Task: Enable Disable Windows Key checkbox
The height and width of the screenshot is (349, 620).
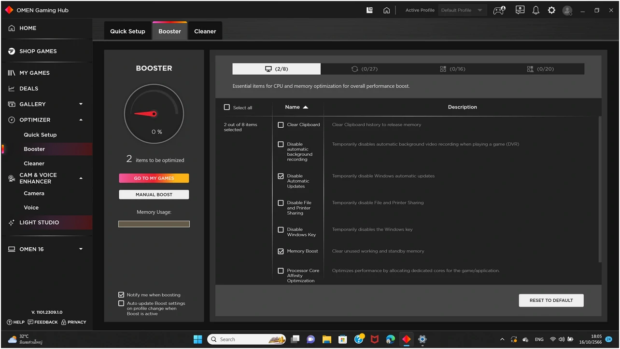Action: coord(281,230)
